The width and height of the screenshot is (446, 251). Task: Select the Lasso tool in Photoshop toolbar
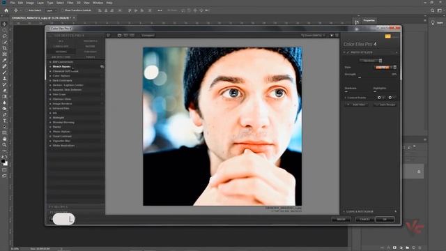click(4, 36)
